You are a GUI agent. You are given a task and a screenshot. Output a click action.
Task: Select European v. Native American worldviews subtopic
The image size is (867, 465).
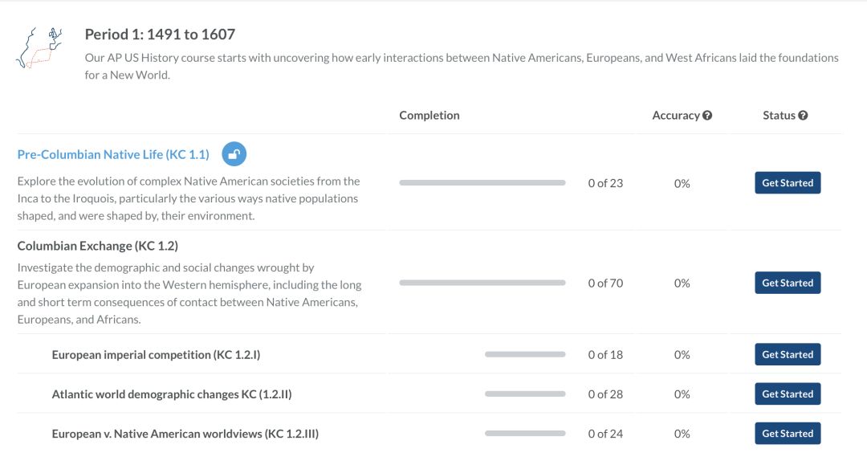point(185,434)
